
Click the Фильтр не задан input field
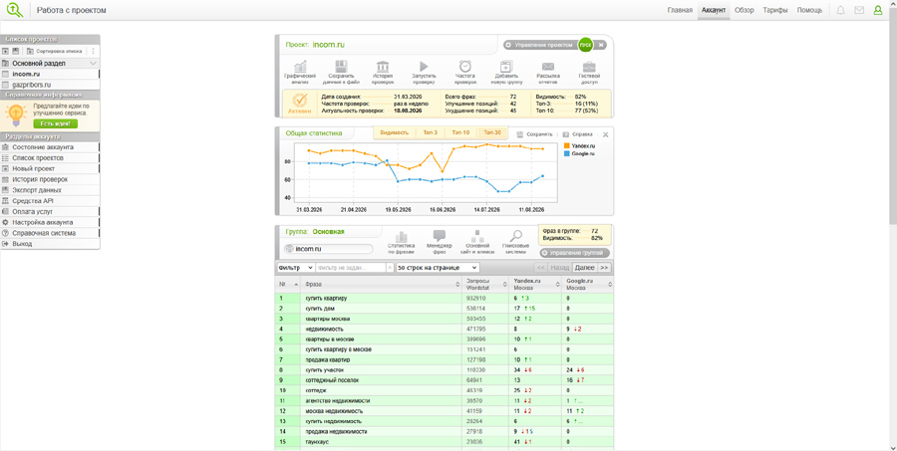coord(351,267)
